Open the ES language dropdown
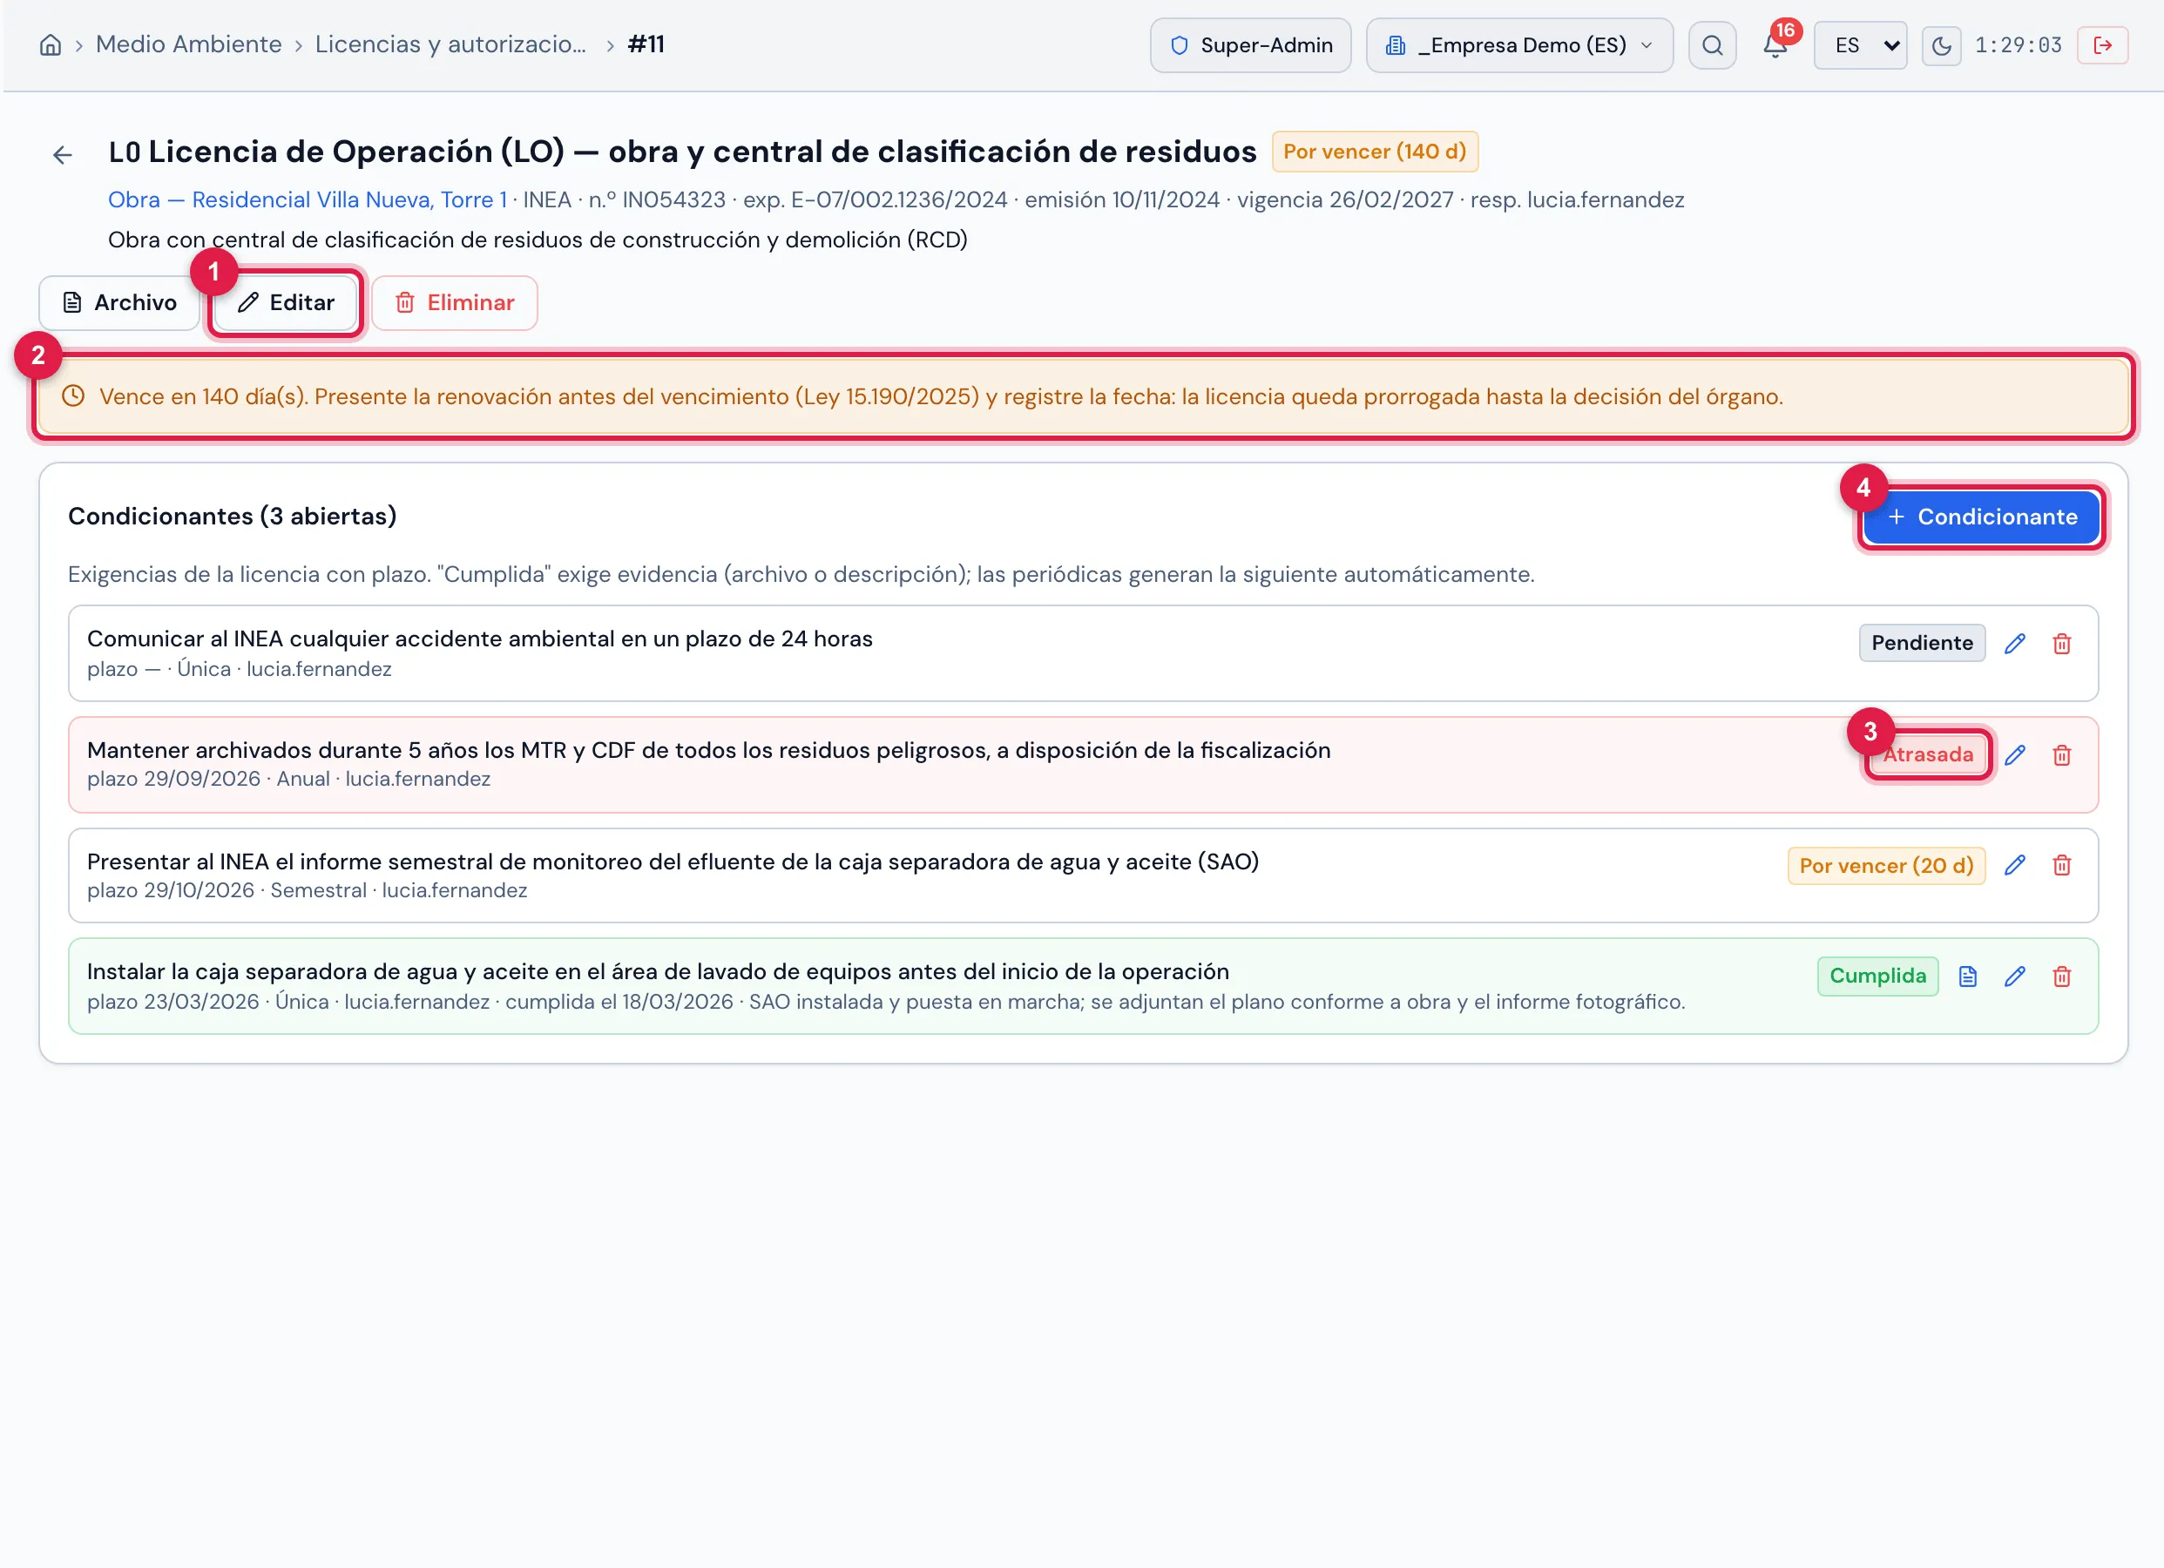Image resolution: width=2164 pixels, height=1568 pixels. pos(1860,44)
